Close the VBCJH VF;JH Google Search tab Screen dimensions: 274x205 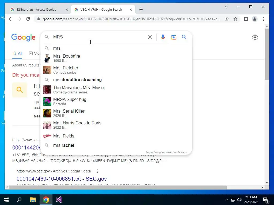pyautogui.click(x=131, y=10)
